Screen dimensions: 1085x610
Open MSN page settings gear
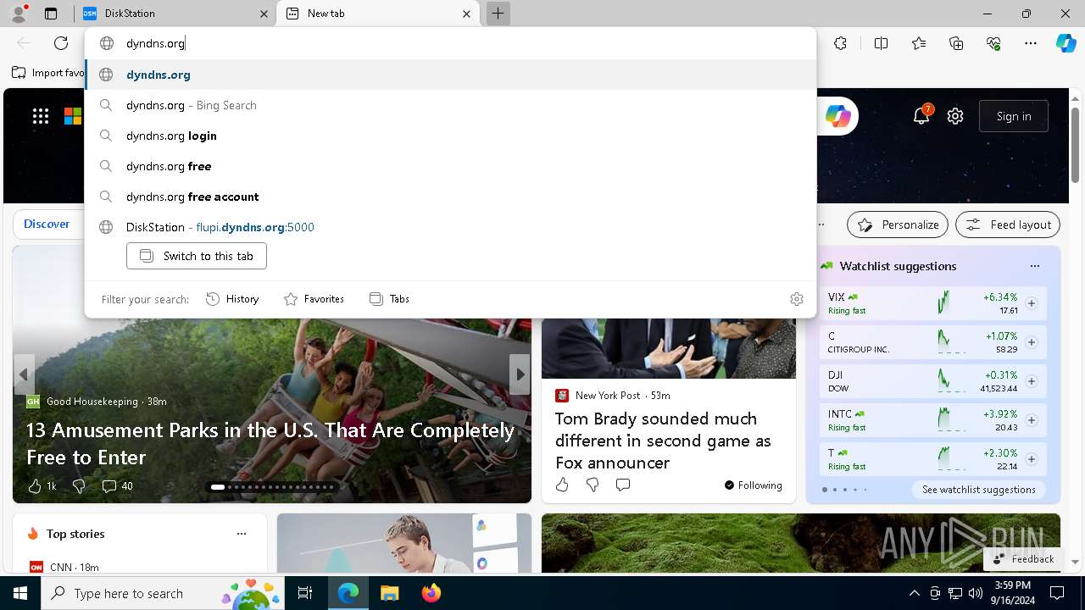click(x=955, y=116)
